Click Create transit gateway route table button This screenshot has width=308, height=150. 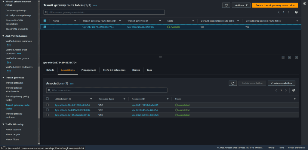point(275,5)
